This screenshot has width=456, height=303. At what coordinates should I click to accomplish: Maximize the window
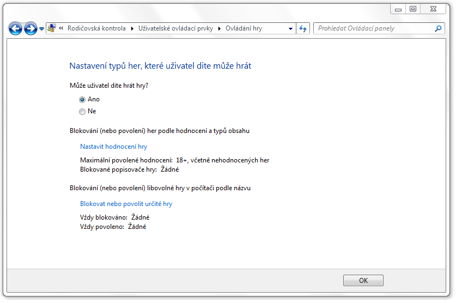point(413,9)
